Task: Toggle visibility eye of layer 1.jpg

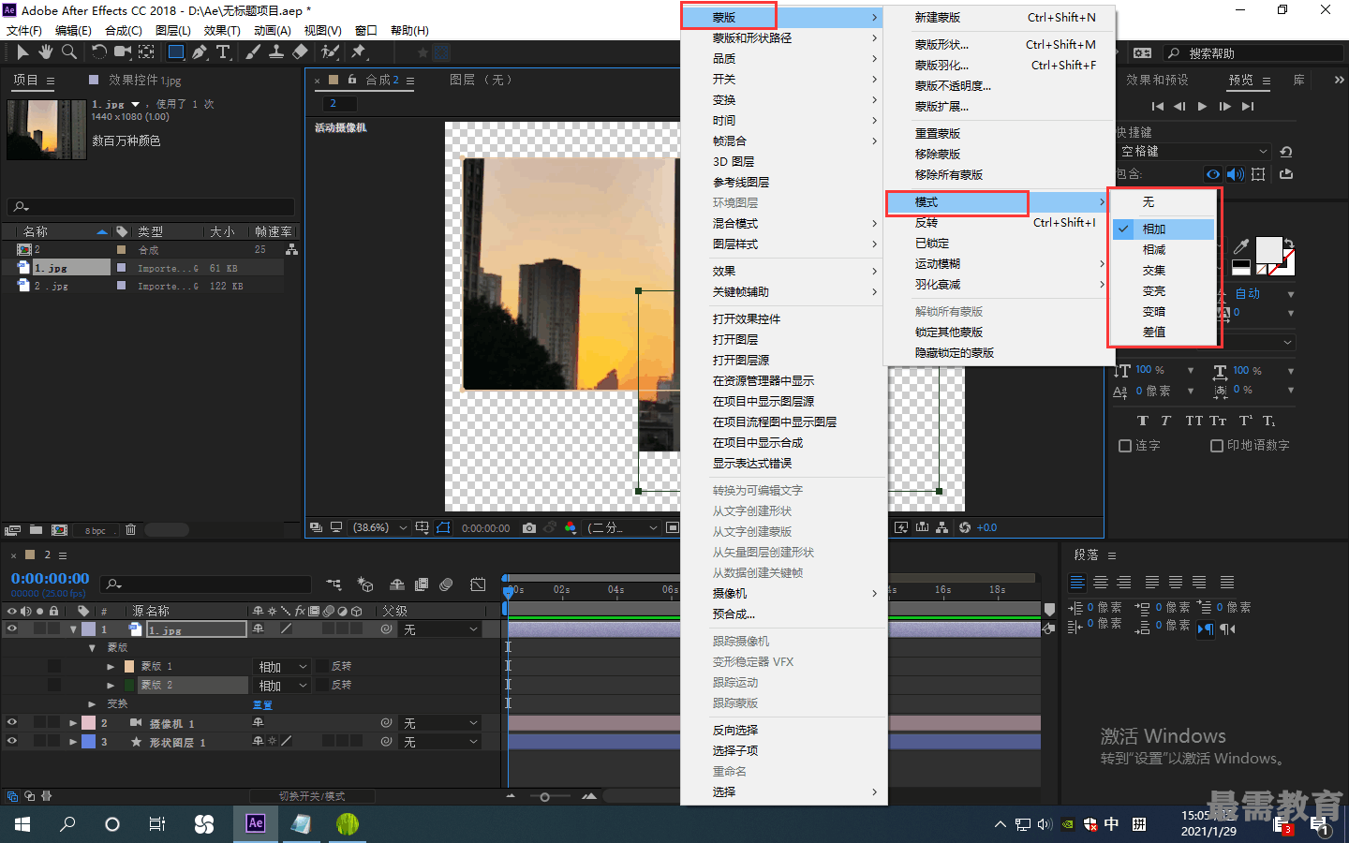Action: [12, 629]
